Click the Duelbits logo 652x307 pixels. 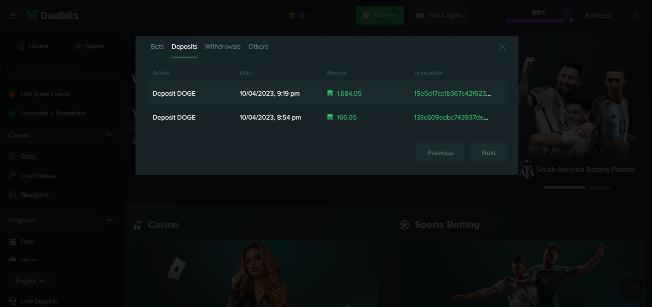pos(52,15)
